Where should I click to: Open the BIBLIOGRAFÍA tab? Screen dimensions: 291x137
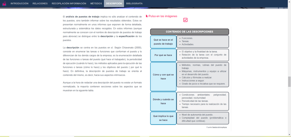[134, 3]
